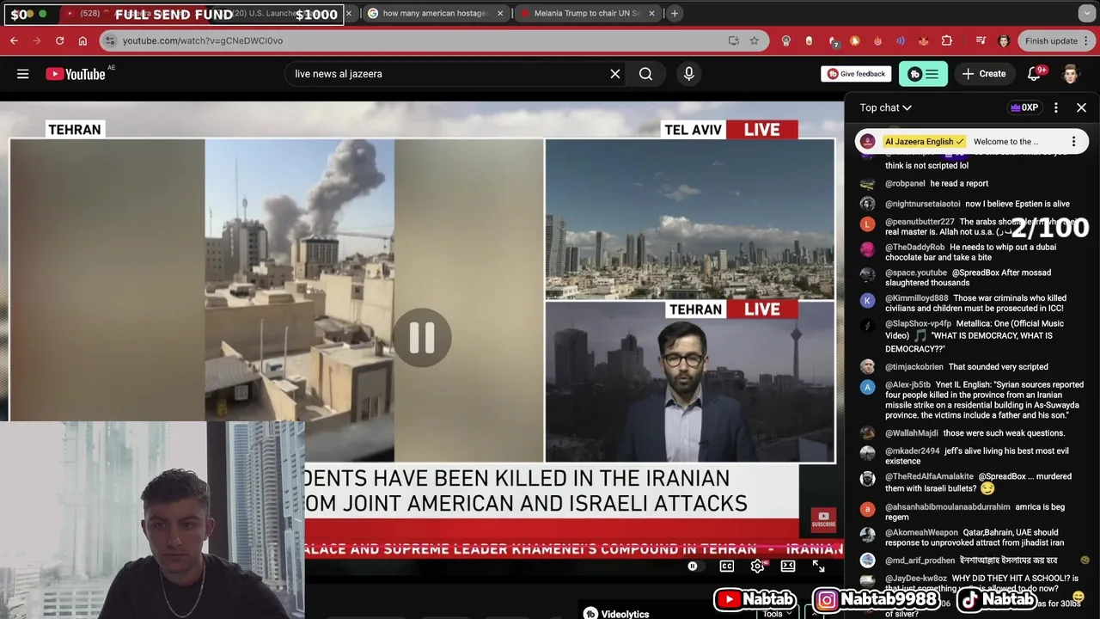Click the live news al jazeera search field

point(447,74)
